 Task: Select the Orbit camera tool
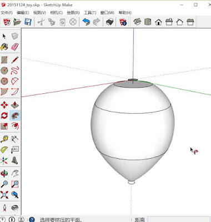tap(4, 173)
